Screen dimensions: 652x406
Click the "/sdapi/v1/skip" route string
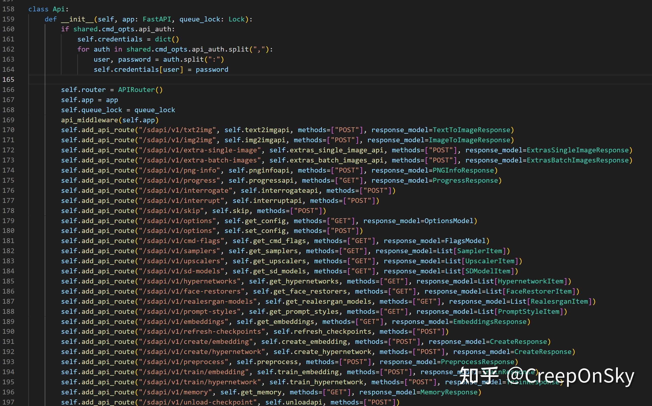point(171,211)
